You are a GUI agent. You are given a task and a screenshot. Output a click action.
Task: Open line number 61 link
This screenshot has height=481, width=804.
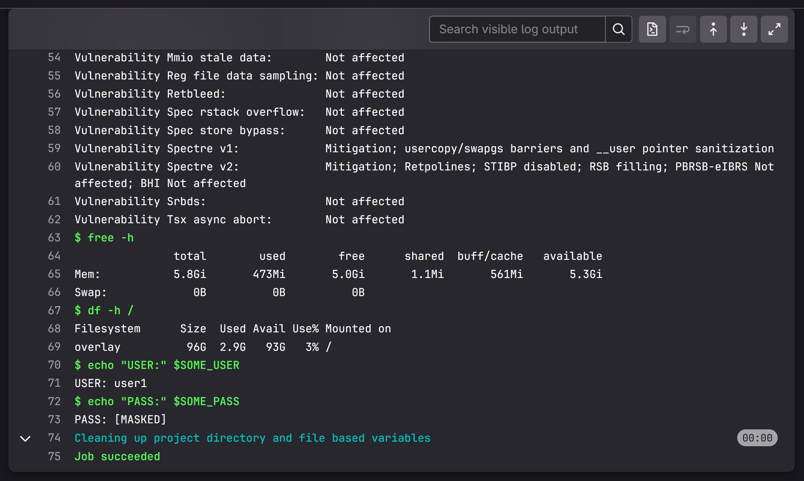pyautogui.click(x=54, y=201)
